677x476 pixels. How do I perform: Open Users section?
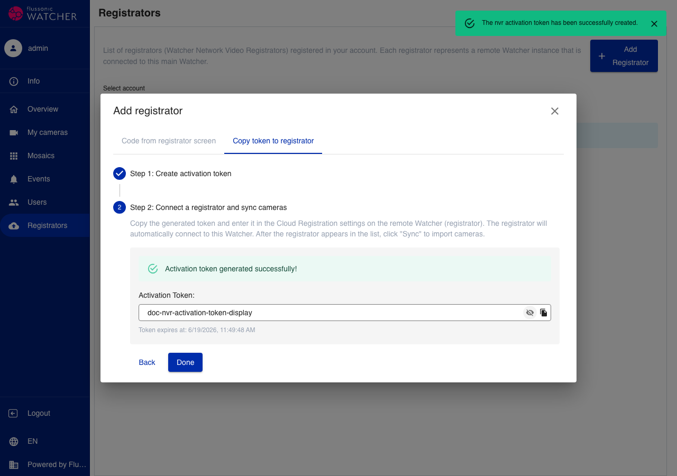tap(45, 203)
